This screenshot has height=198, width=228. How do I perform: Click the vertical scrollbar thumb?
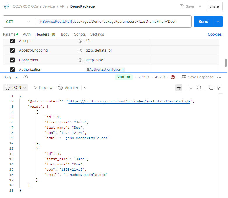(x=225, y=63)
